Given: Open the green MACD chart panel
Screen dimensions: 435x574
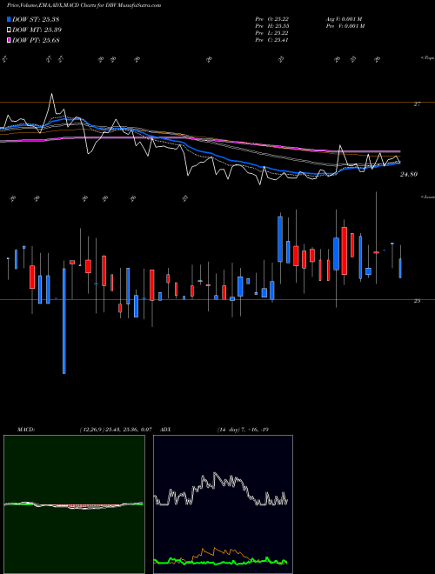Looking at the screenshot, I should pos(74,504).
